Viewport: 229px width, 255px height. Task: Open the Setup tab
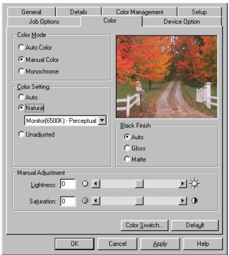pos(199,12)
